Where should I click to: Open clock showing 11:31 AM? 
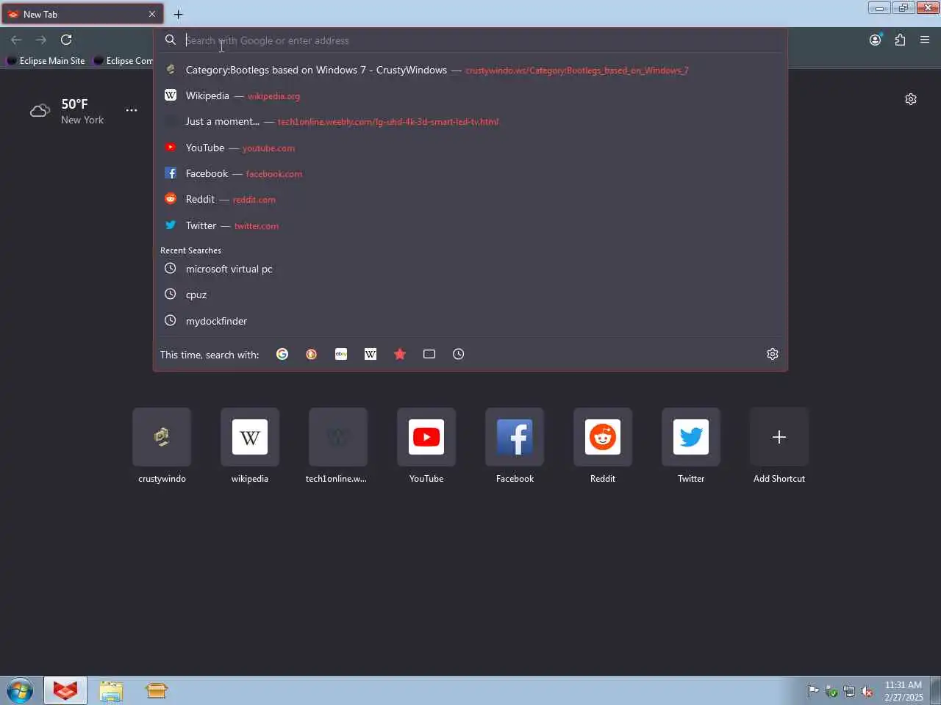904,691
